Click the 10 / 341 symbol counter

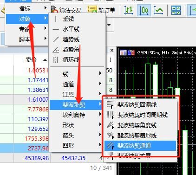(x=101, y=168)
